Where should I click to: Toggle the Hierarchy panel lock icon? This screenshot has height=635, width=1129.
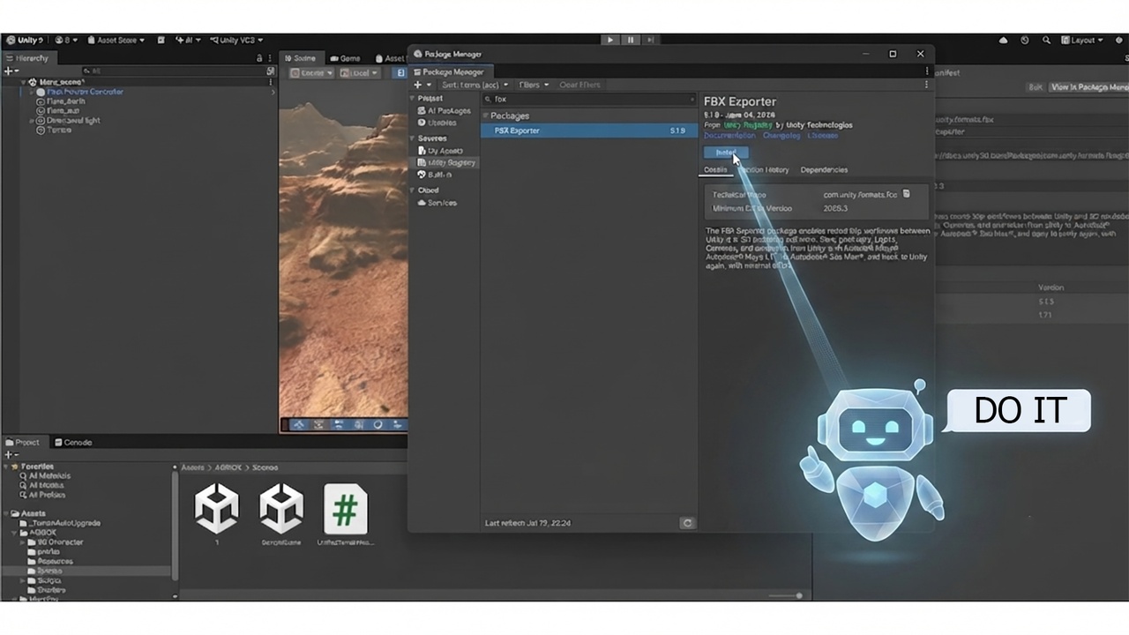click(259, 57)
